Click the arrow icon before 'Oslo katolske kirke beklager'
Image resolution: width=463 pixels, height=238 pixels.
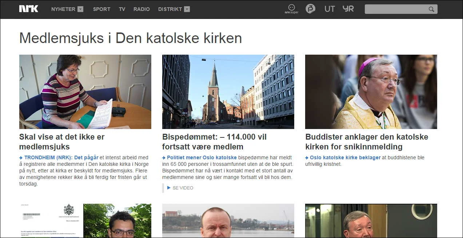(x=307, y=157)
